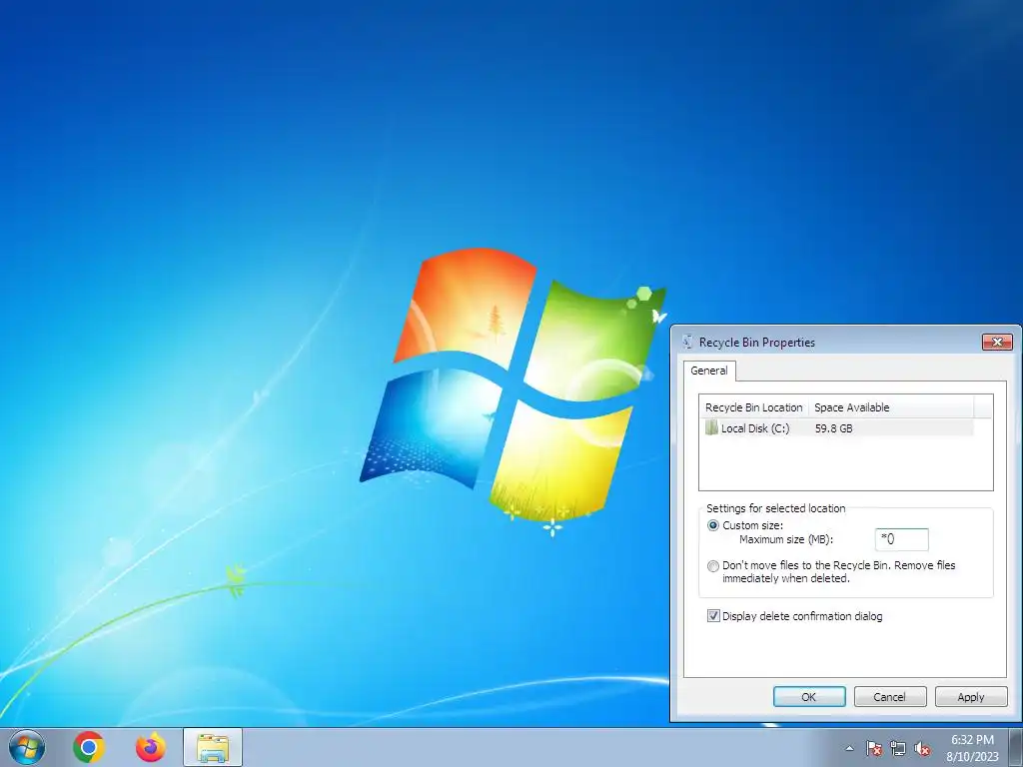
Task: Open Windows Explorer from the taskbar
Action: [213, 747]
